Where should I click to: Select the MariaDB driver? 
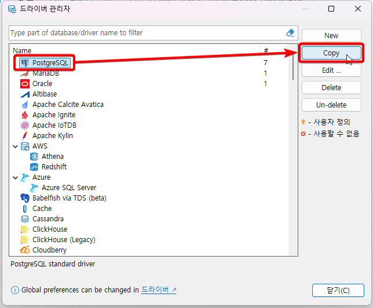point(46,73)
